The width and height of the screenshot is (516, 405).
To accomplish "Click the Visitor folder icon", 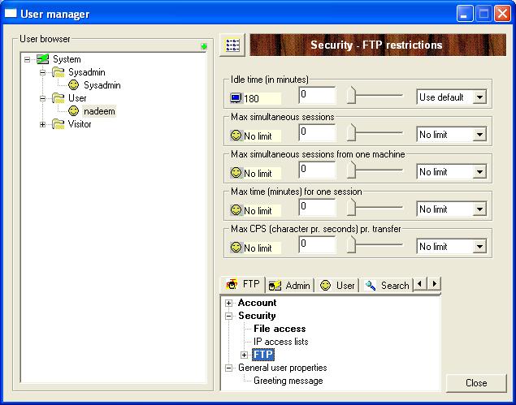I will coord(59,124).
